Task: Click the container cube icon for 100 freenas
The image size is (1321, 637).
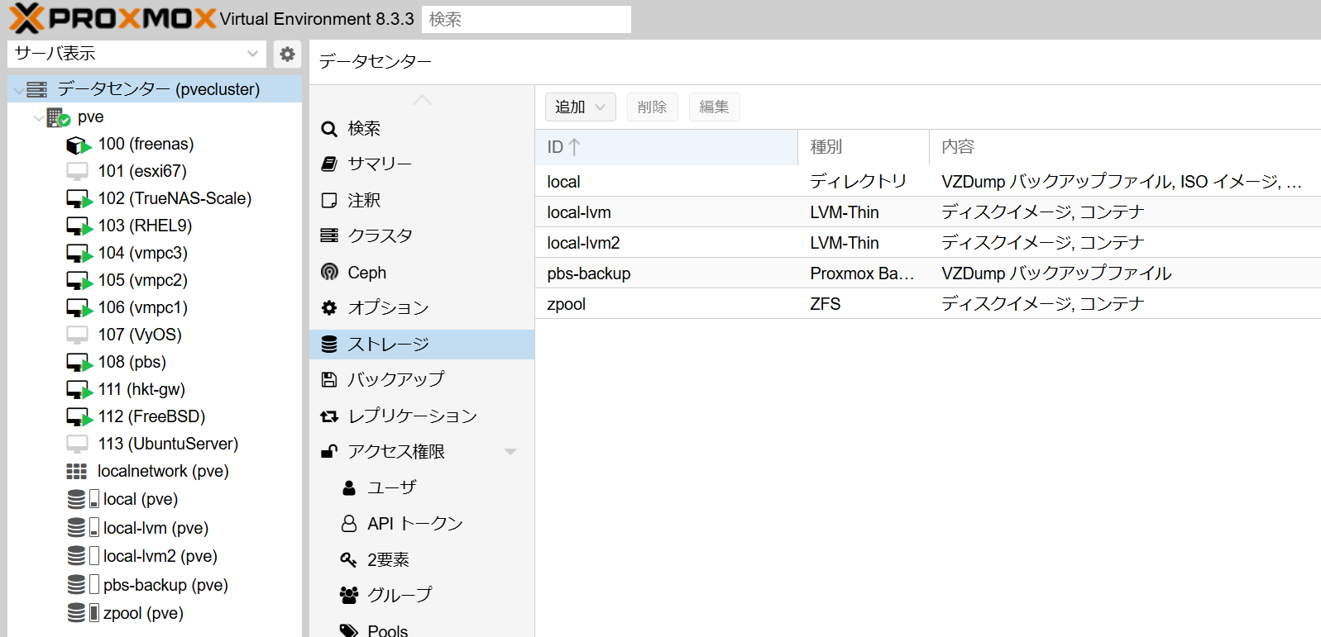Action: point(79,145)
